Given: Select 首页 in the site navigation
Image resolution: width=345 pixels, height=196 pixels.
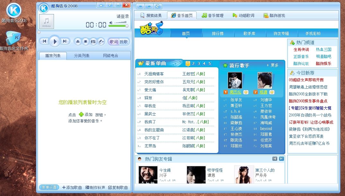Looking at the screenshot, I should click(186, 33).
